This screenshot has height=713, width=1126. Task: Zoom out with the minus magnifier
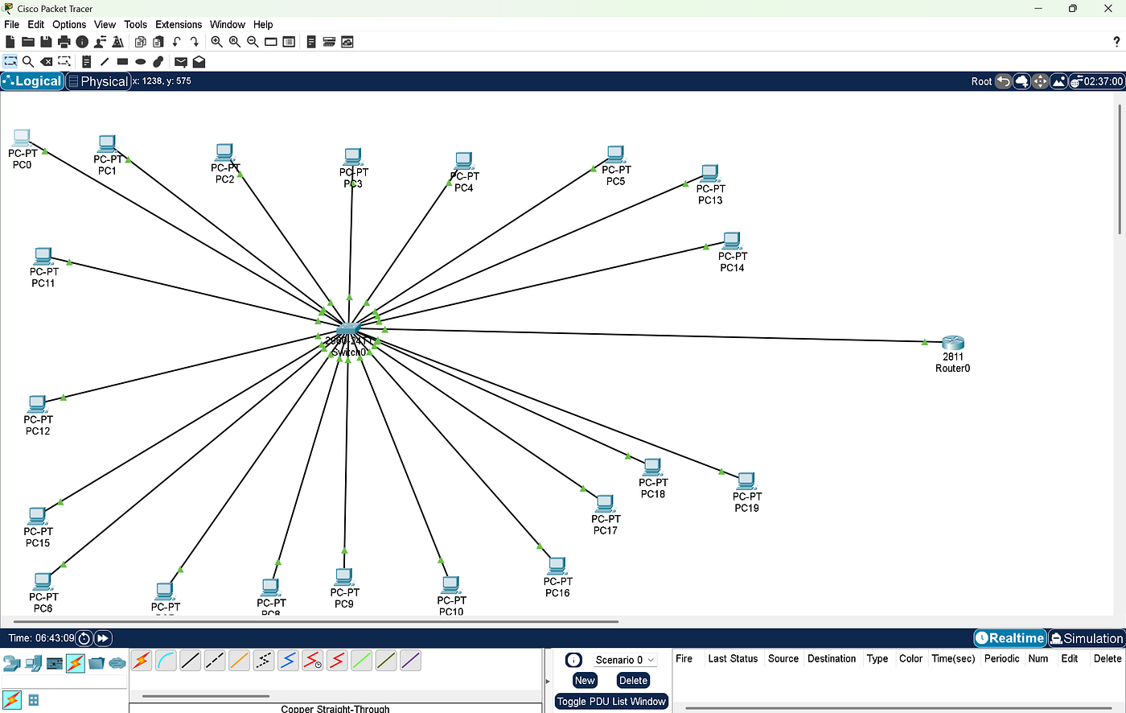pos(253,42)
